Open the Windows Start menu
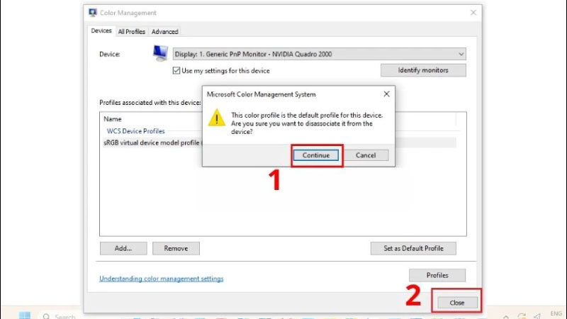 tap(25, 315)
